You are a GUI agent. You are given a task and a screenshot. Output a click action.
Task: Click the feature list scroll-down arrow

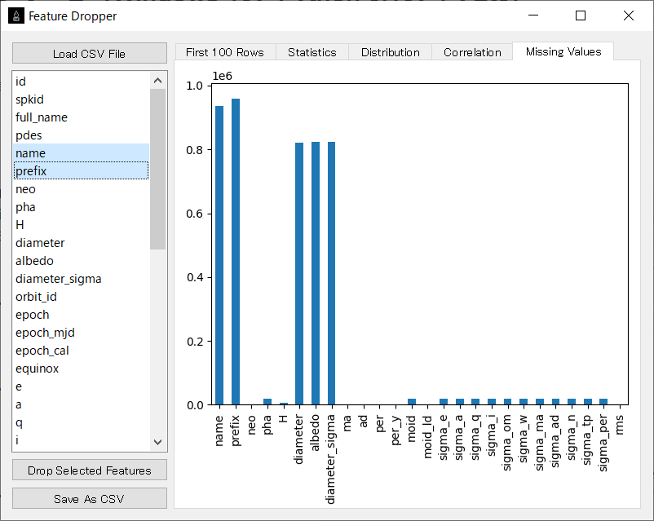157,442
